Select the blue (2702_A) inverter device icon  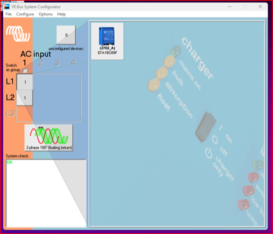[x=107, y=36]
